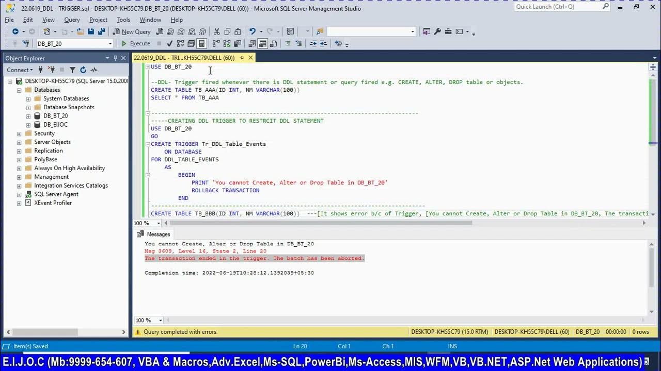Open the Connect dropdown in Object Explorer

20,70
